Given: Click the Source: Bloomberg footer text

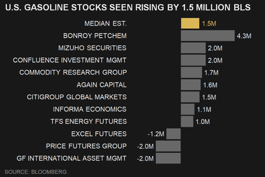Looking at the screenshot, I should click(x=35, y=171).
